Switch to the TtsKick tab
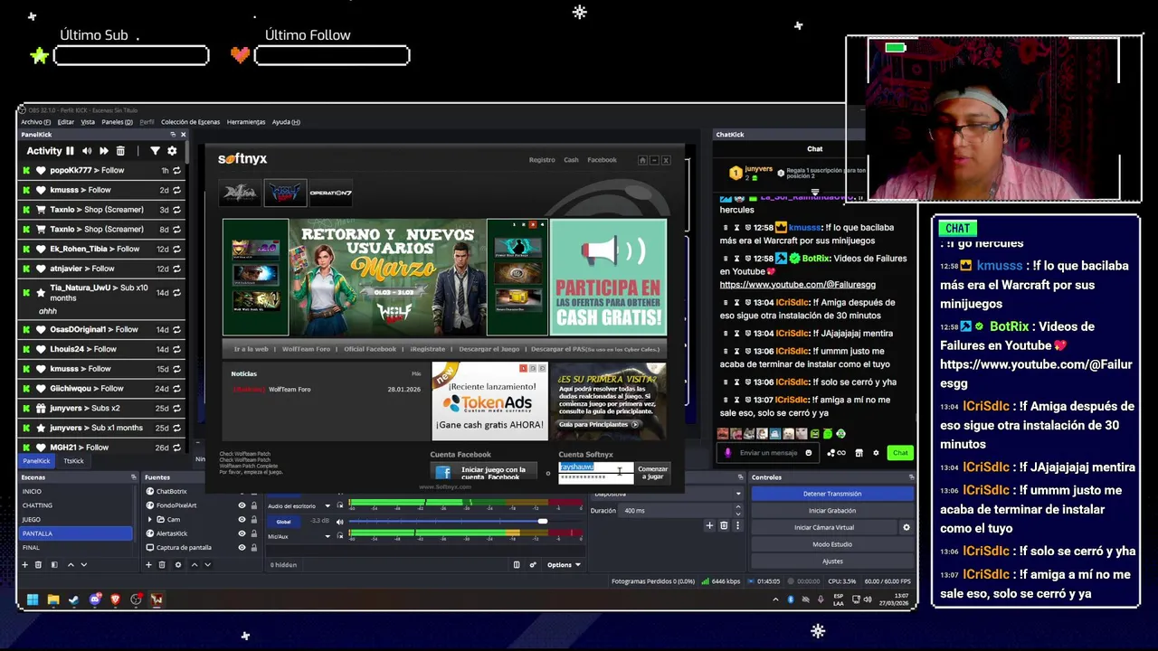 (x=73, y=461)
